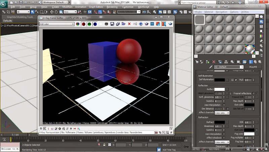Toggle the blue channel in V-Ray frame buffer
The image size is (269, 152).
click(95, 24)
